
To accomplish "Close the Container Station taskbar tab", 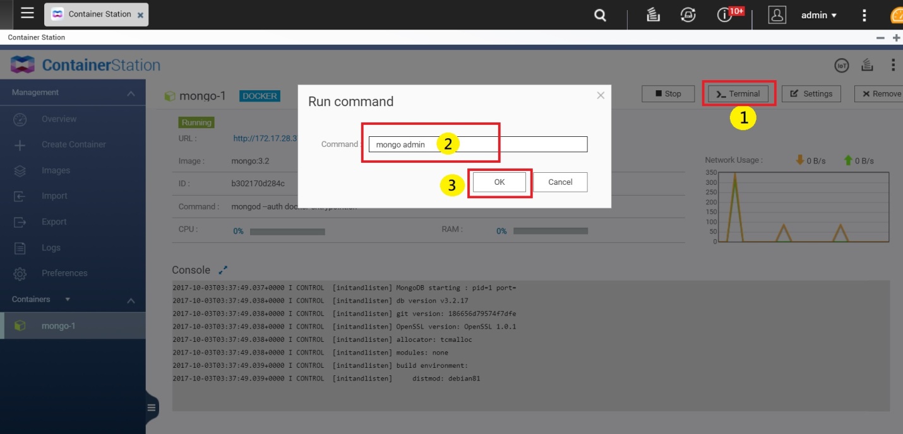I will coord(140,15).
